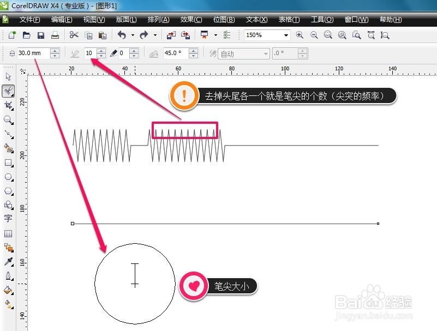Image resolution: width=437 pixels, height=331 pixels.
Task: Save the document with the floppy icon
Action: click(x=41, y=35)
